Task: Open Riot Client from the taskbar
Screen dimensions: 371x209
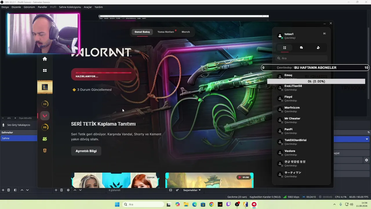Action: [x=254, y=204]
